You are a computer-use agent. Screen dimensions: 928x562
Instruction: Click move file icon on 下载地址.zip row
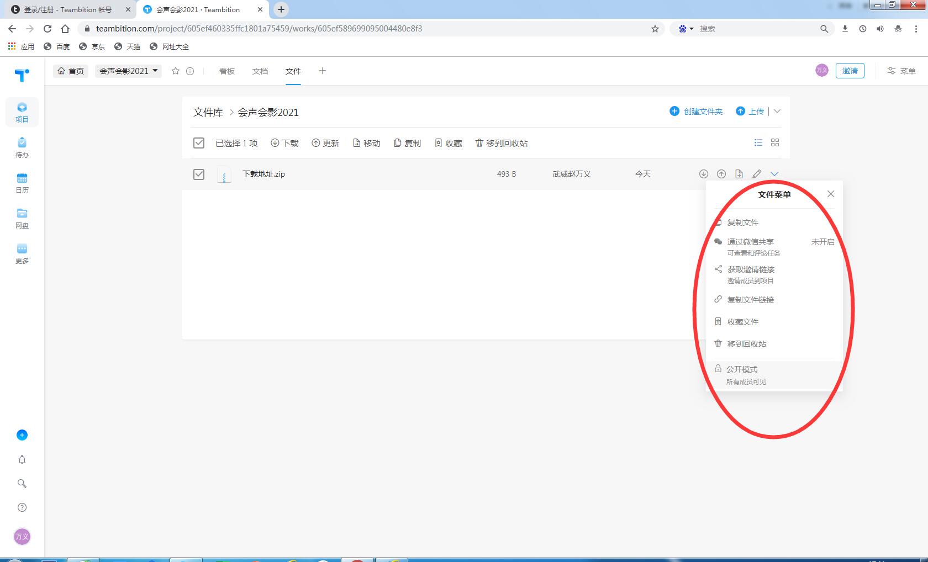739,174
